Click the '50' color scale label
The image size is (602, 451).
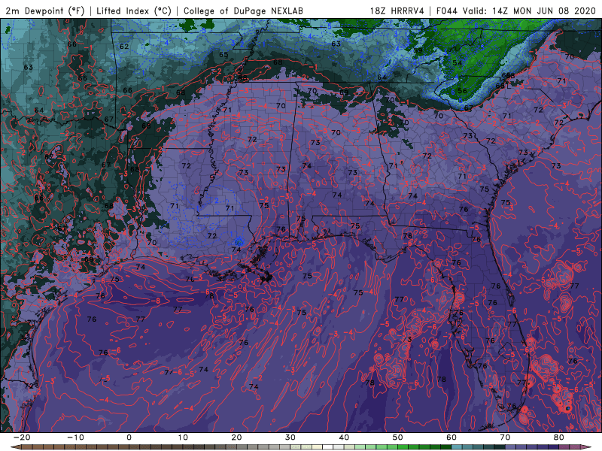click(x=398, y=437)
